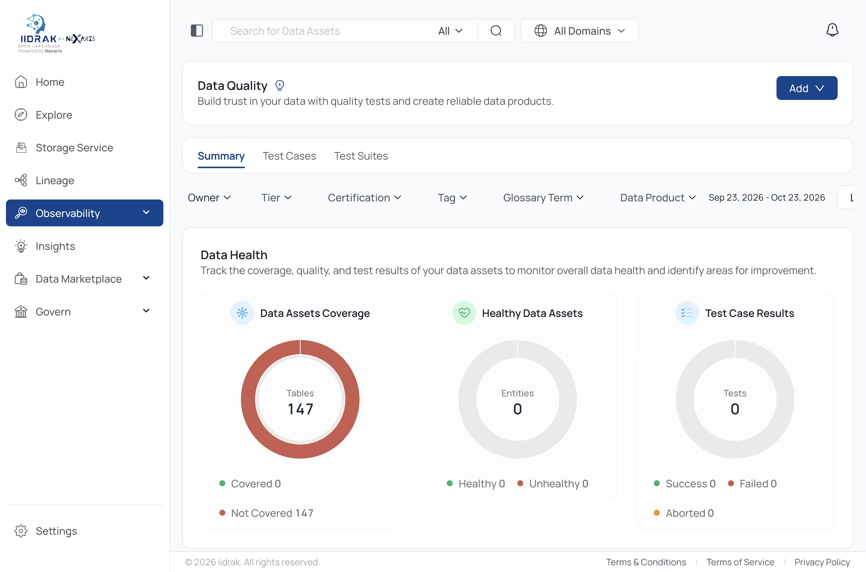Click the Insights lightbulb icon
This screenshot has width=866, height=572.
(21, 246)
